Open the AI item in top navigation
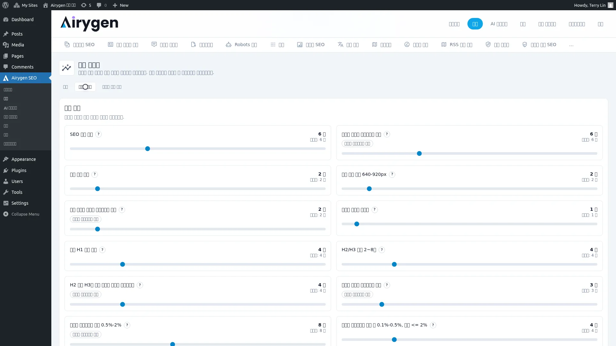616x346 pixels. point(499,24)
